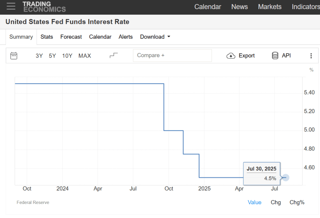Click the Jul 30, 2025 data point marker
This screenshot has width=320, height=218.
click(285, 178)
